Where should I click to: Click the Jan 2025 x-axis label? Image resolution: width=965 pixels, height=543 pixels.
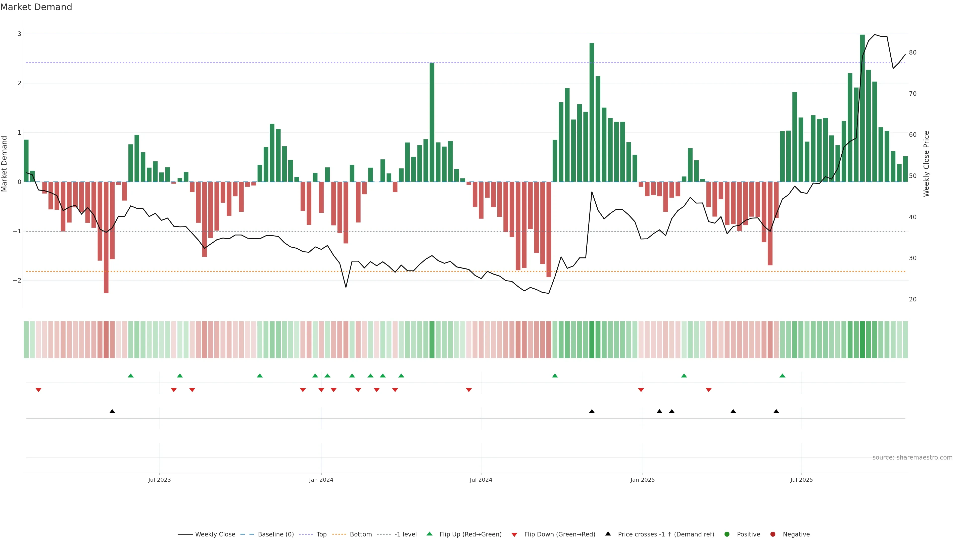(x=643, y=480)
